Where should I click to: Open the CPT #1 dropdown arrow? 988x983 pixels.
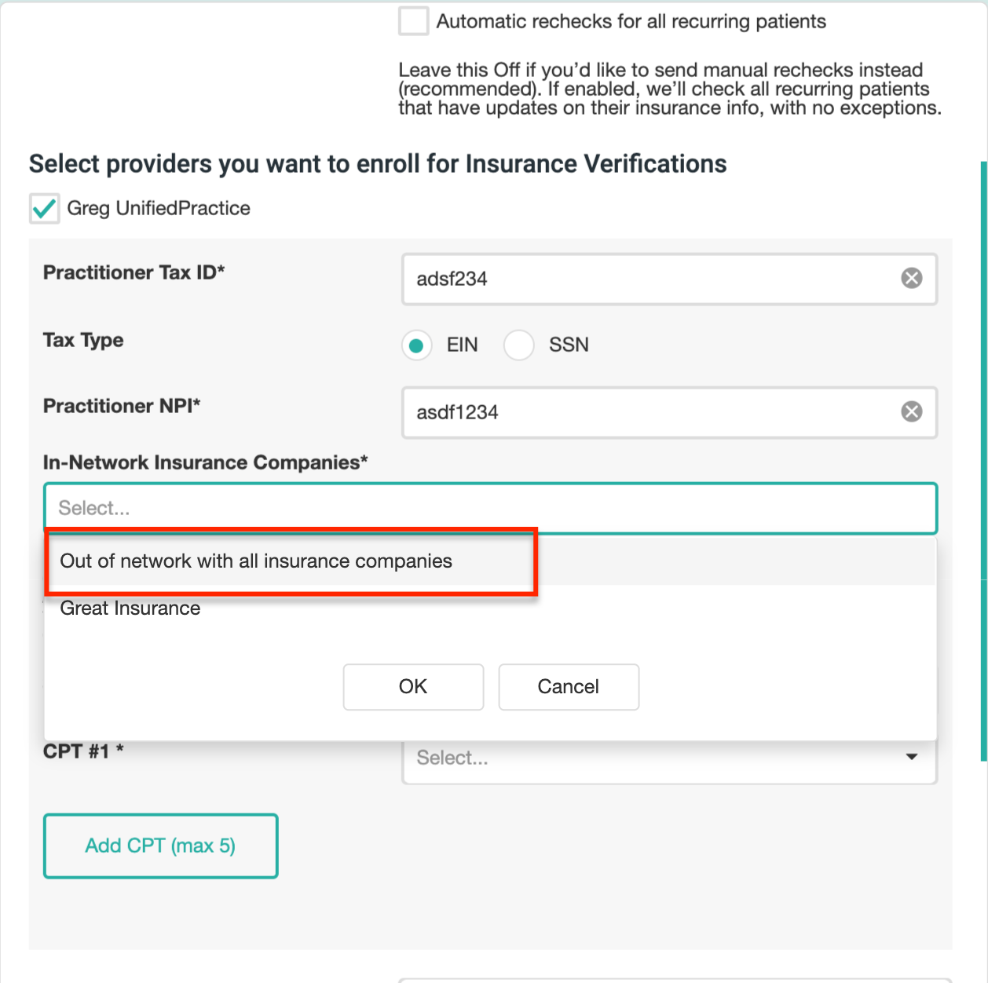pyautogui.click(x=911, y=757)
